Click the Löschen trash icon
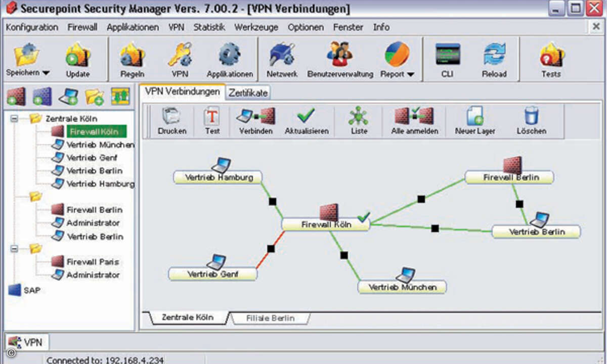This screenshot has height=364, width=607. tap(531, 116)
